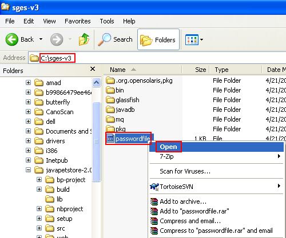286x238 pixels.
Task: Open the Forward history dropdown arrow
Action: click(x=70, y=39)
